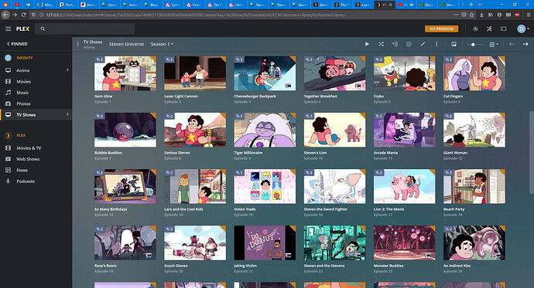Toggle the sidebar hamburger menu

pos(9,29)
